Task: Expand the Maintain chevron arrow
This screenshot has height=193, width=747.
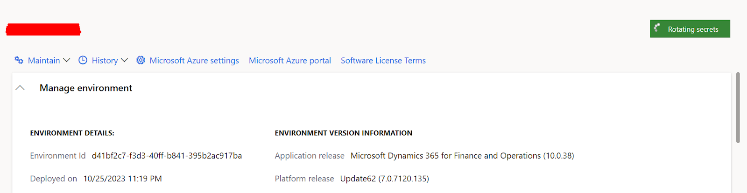Action: coord(67,60)
